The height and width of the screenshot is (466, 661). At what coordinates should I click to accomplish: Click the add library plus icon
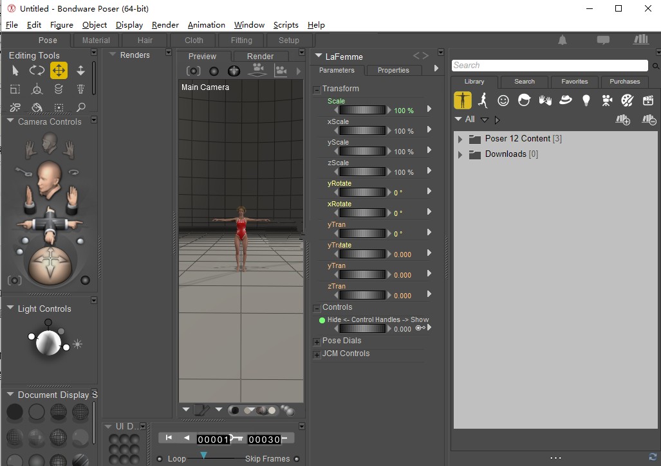tap(622, 120)
